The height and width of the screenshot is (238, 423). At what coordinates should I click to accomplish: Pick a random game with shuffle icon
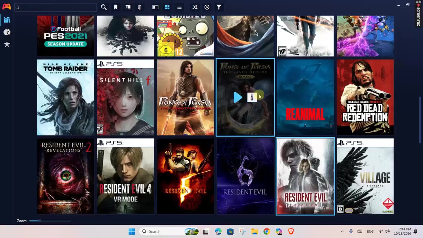195,7
